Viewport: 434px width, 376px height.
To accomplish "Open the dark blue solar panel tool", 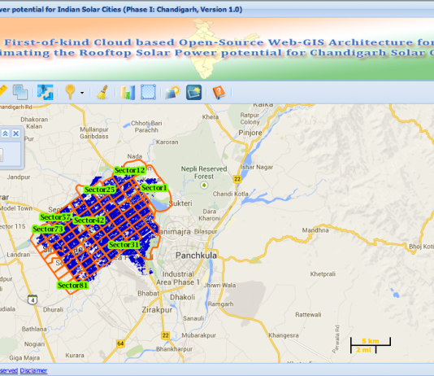I will [193, 92].
